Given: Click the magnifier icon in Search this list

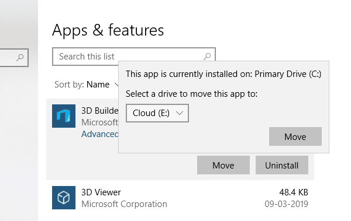Looking at the screenshot, I should tap(207, 56).
